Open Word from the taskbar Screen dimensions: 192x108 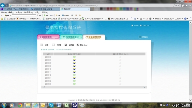pyautogui.click(x=59, y=105)
